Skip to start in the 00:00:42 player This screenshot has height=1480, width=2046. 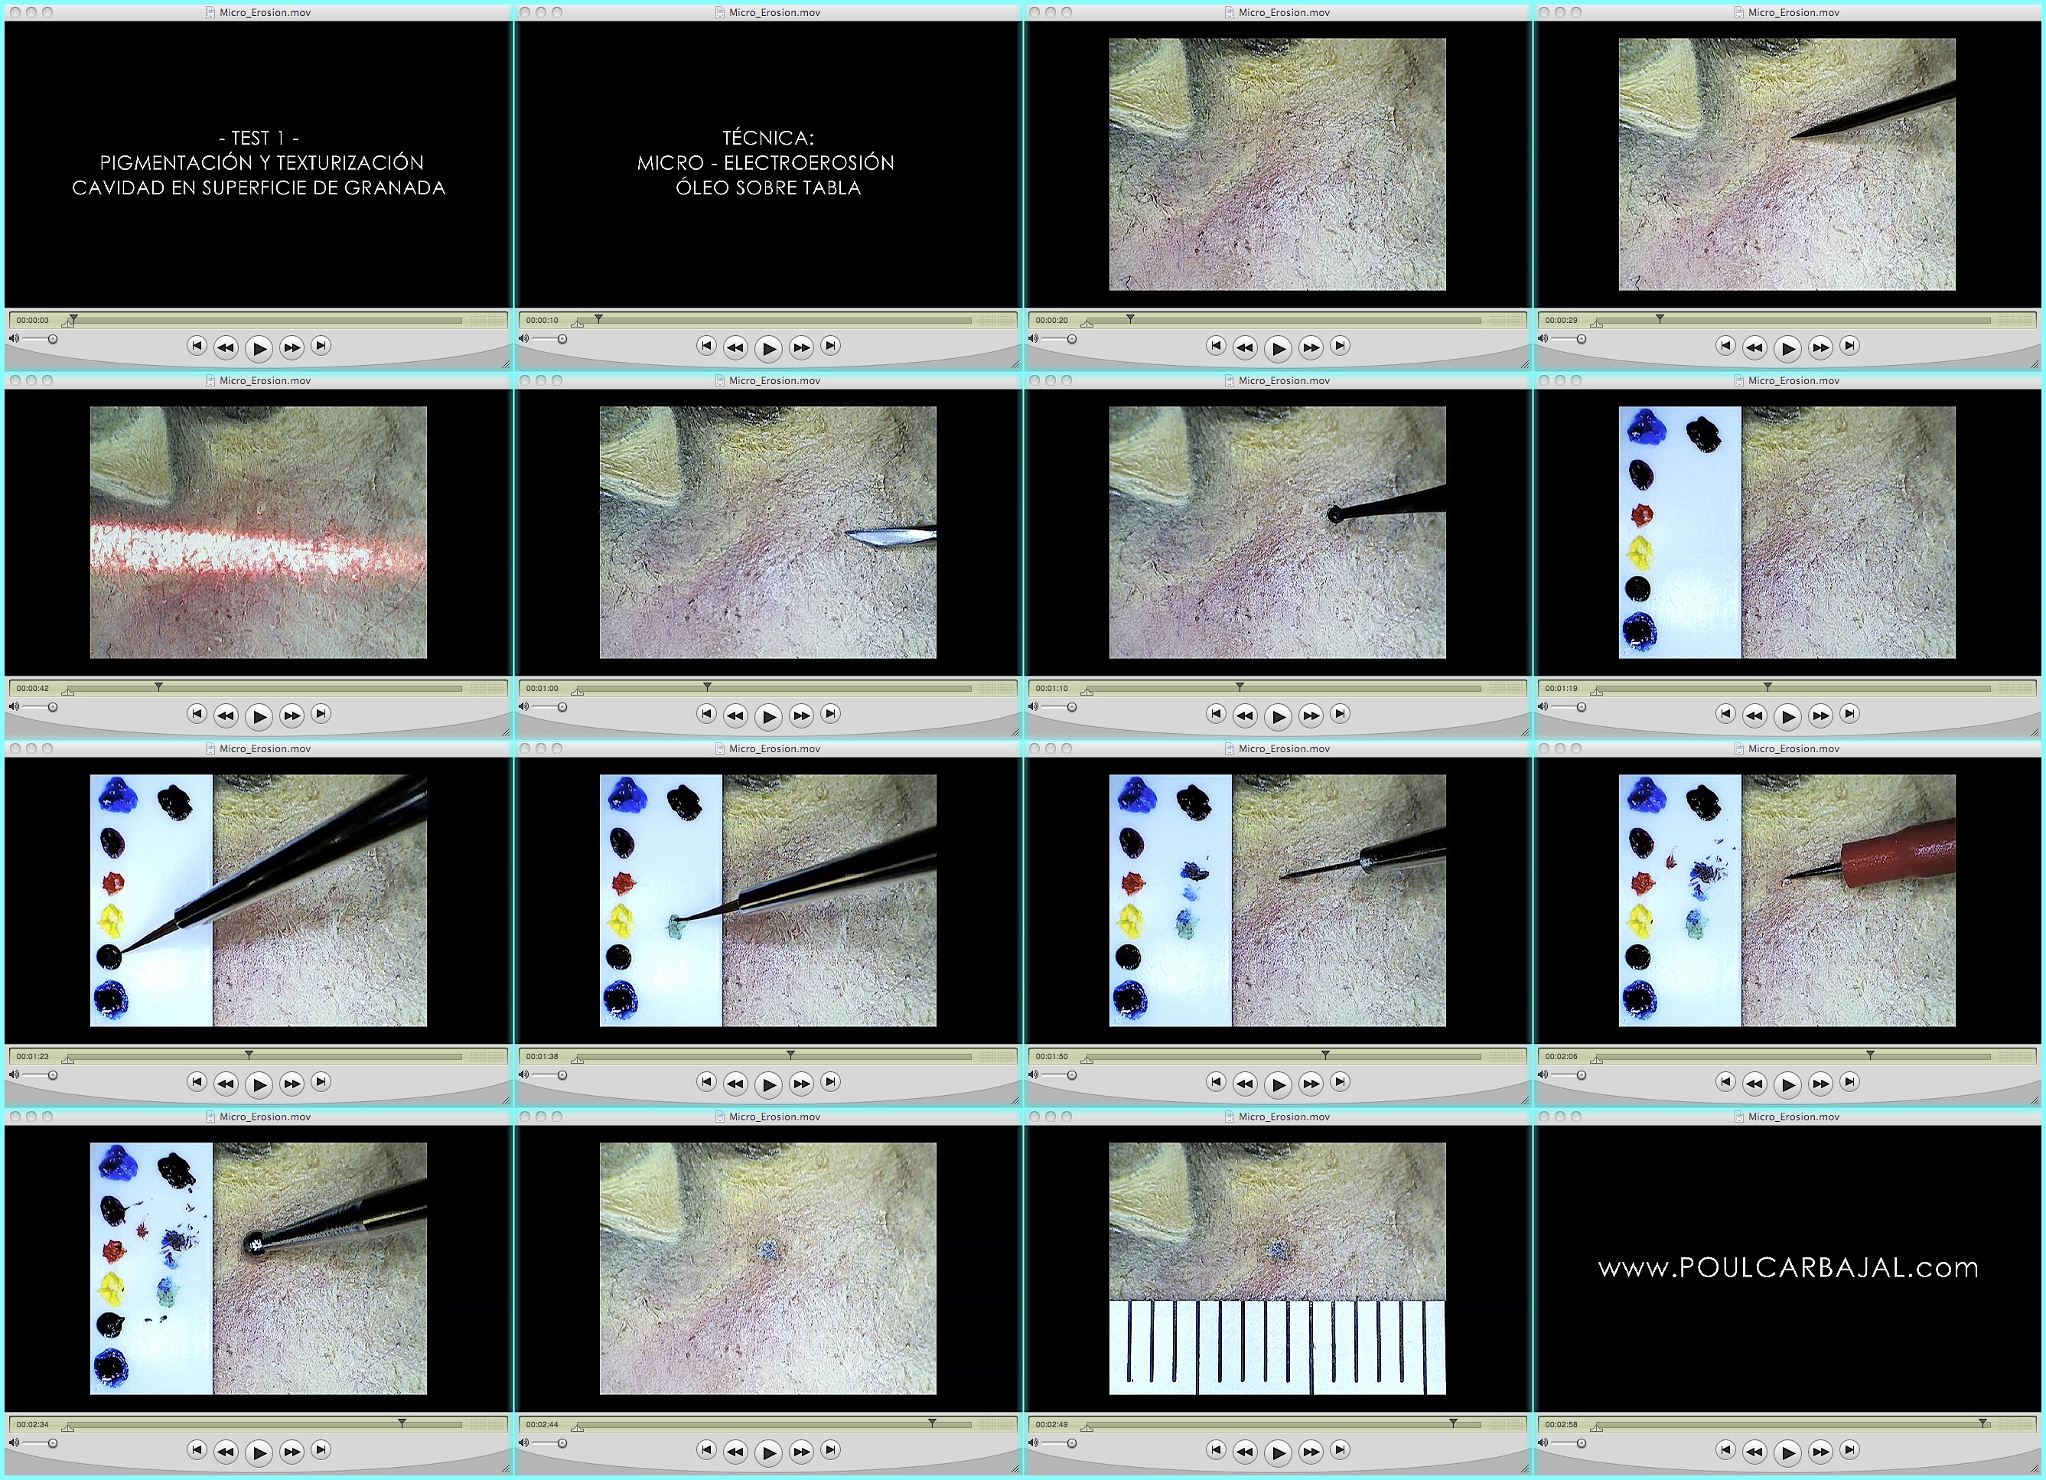tap(197, 714)
